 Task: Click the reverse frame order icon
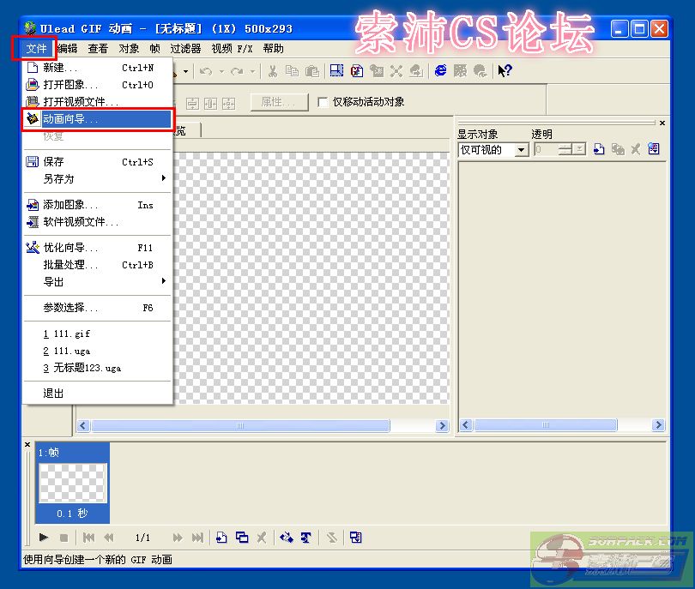pos(332,538)
